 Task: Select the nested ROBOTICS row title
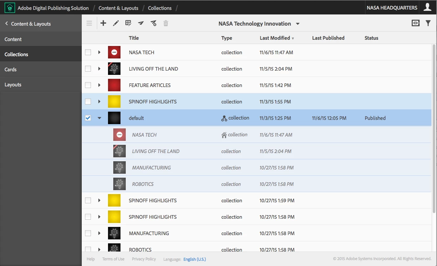coord(143,184)
